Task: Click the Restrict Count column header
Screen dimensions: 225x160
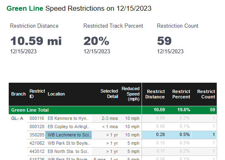Action: click(206, 94)
